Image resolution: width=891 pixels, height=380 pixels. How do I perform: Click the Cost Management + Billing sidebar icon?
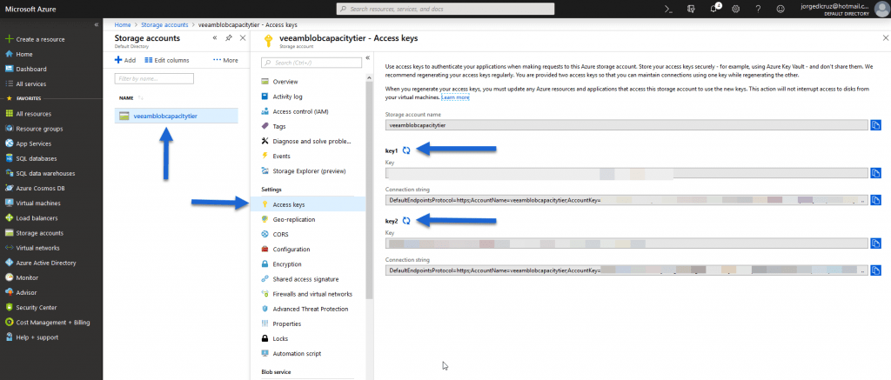9,322
